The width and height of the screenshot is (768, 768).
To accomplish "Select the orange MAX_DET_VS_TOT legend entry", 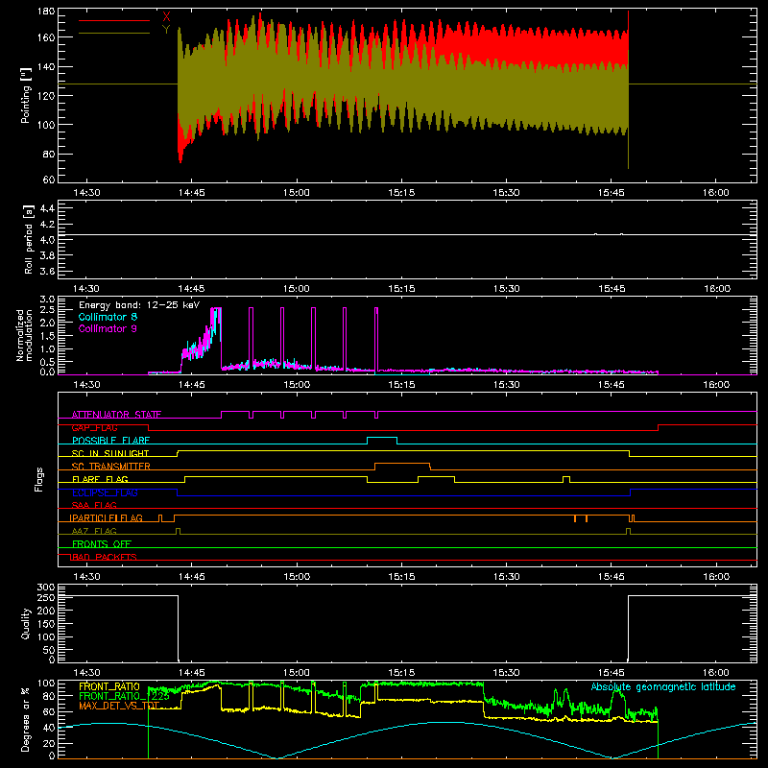I will [119, 706].
